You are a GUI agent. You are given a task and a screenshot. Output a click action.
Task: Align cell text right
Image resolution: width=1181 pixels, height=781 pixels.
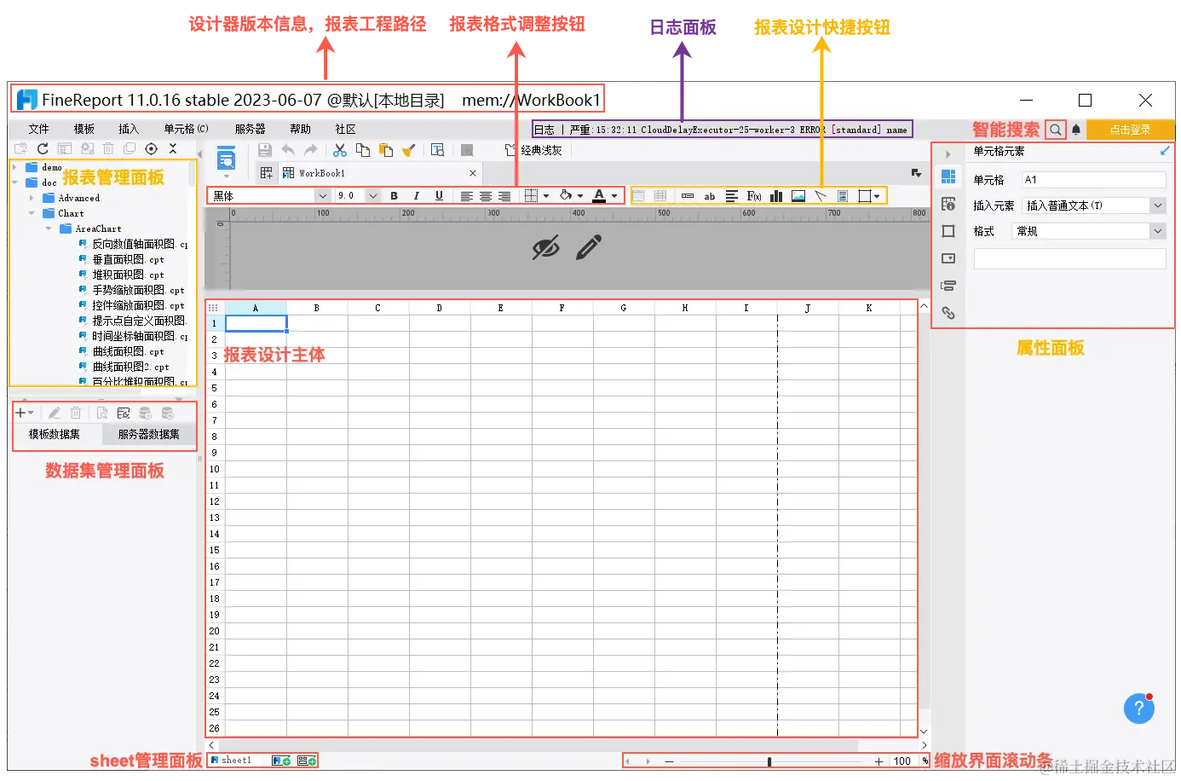[504, 196]
